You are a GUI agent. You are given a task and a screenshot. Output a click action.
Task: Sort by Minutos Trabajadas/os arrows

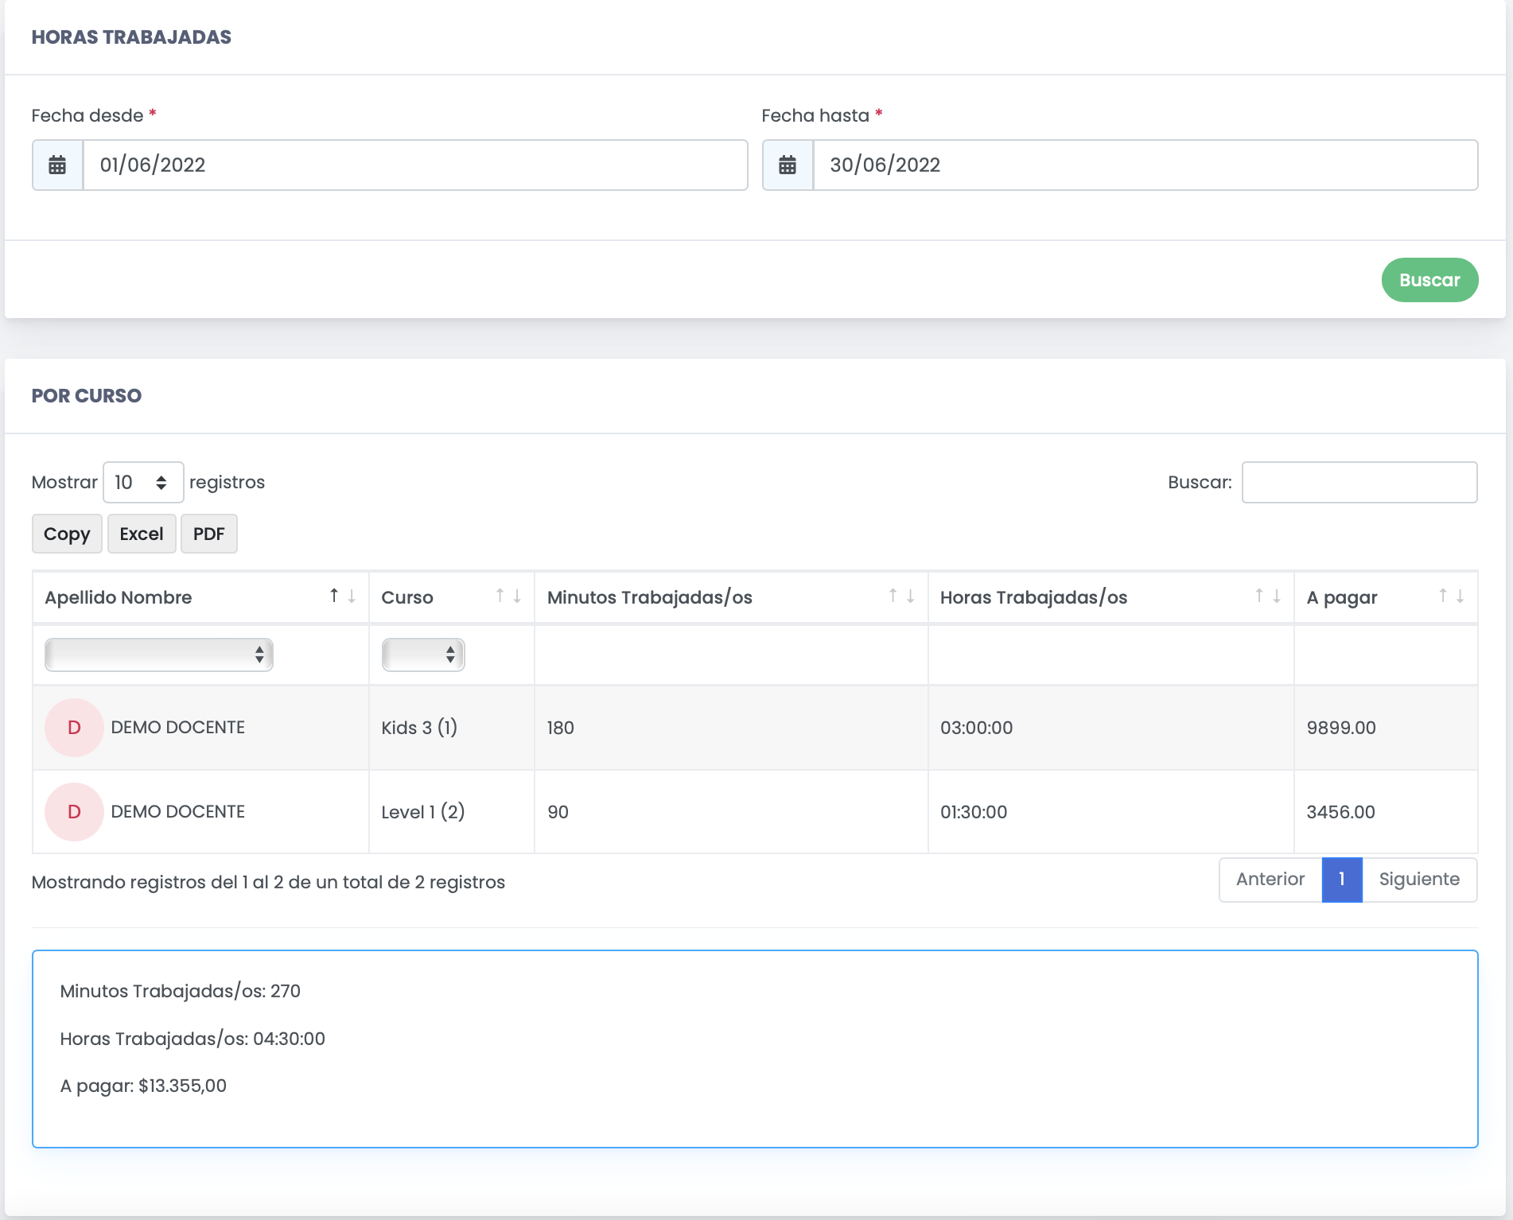(901, 596)
